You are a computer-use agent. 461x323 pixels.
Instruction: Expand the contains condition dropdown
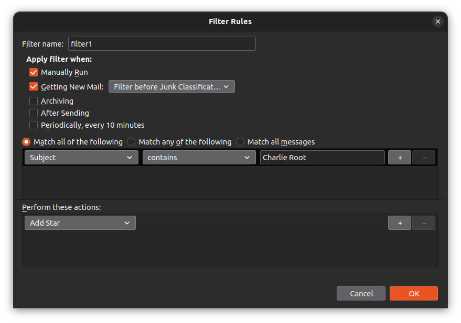click(x=199, y=158)
